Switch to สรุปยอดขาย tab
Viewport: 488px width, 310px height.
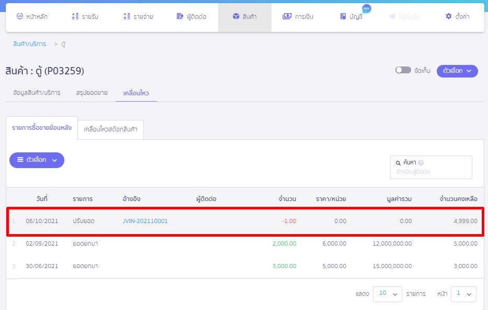click(92, 93)
